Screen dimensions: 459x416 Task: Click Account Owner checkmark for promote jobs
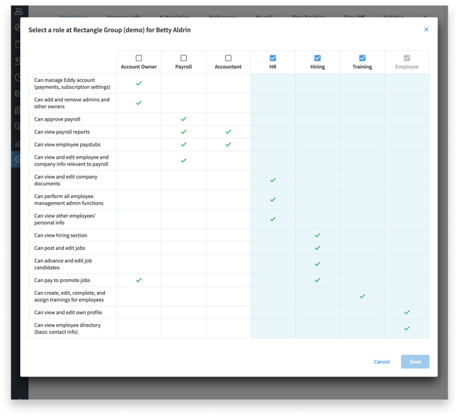tap(139, 280)
